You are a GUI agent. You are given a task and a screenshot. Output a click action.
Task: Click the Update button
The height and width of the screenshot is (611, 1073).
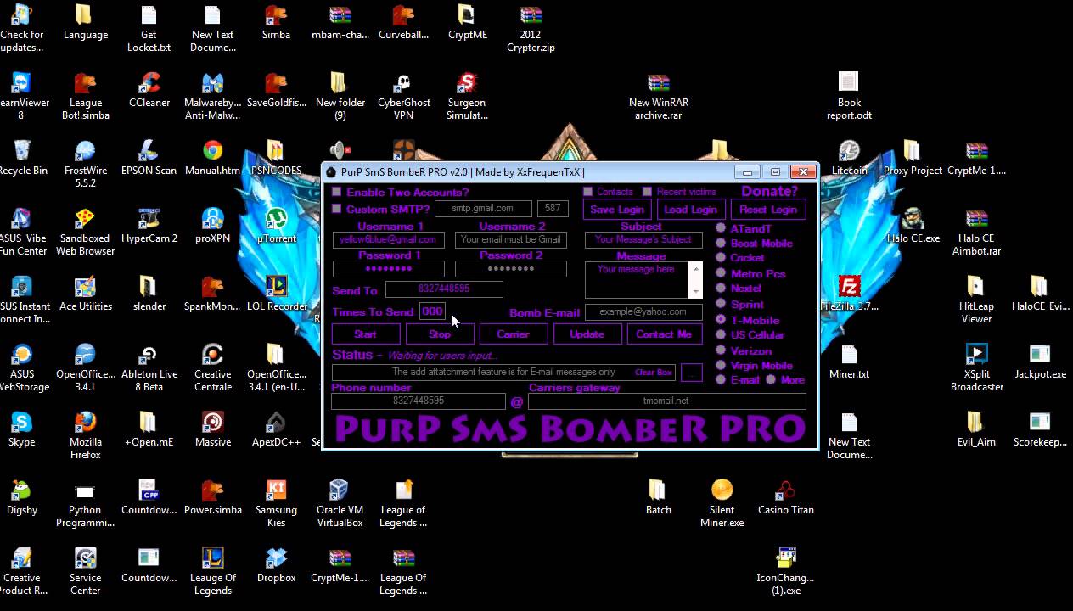587,334
